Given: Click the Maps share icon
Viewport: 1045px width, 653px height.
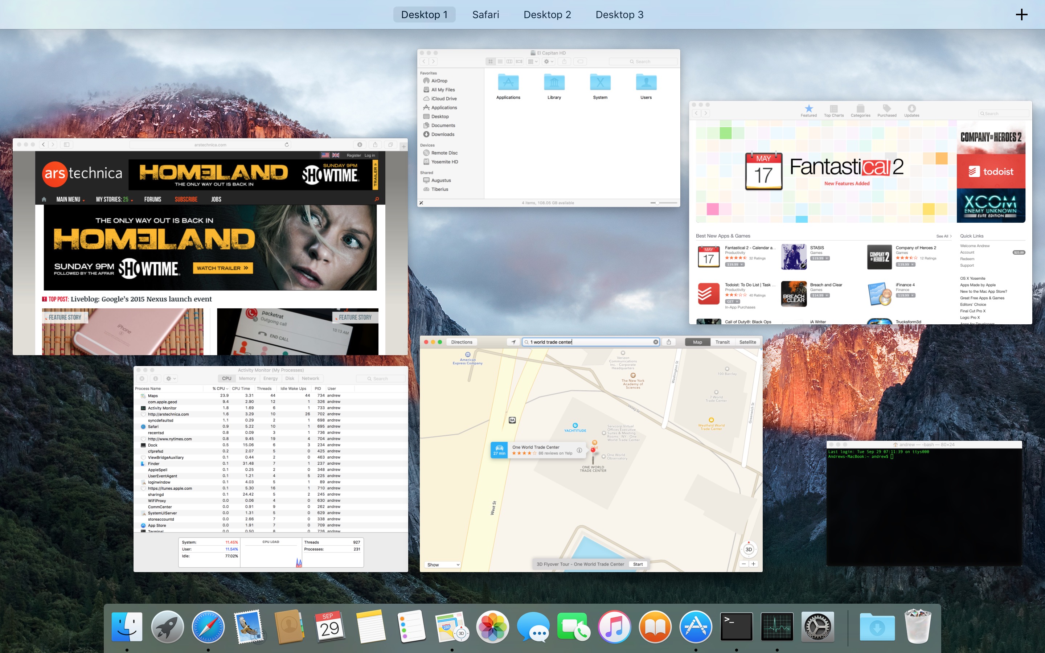Looking at the screenshot, I should [x=668, y=342].
